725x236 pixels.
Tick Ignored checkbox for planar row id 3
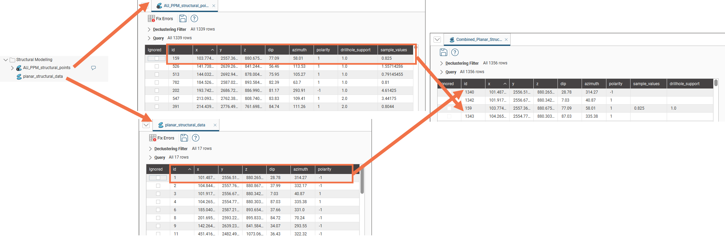(158, 194)
